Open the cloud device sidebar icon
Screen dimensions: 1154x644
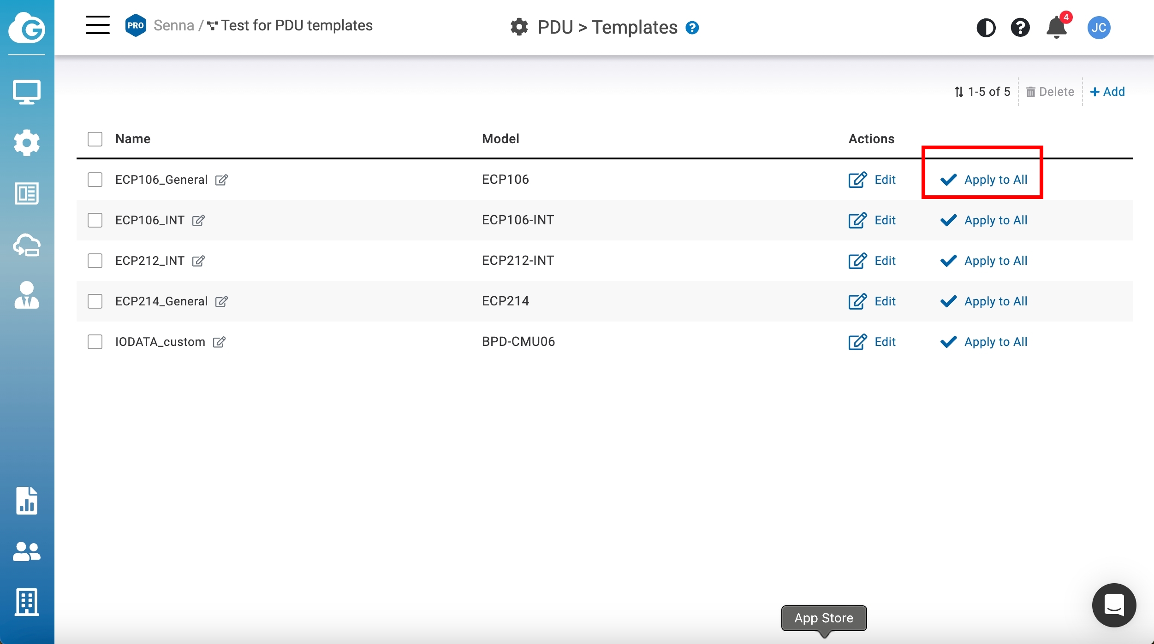[27, 245]
